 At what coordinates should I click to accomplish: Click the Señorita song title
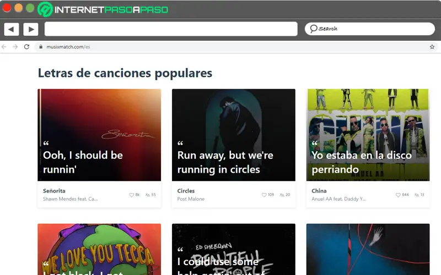click(x=54, y=191)
